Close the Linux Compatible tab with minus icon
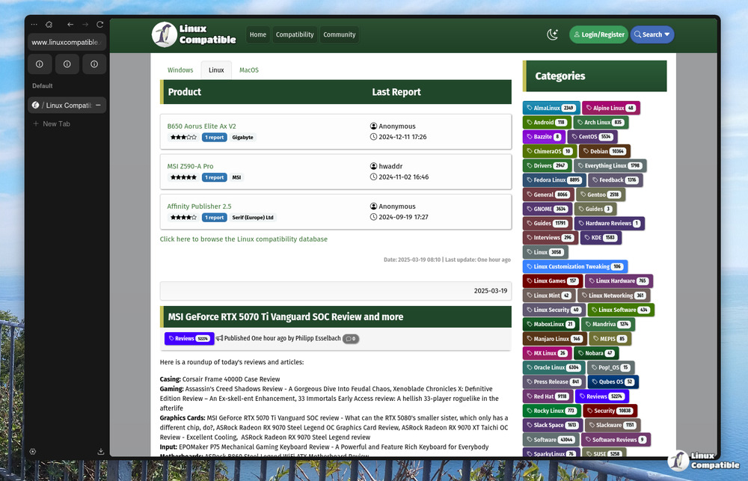The width and height of the screenshot is (748, 481). pyautogui.click(x=98, y=105)
